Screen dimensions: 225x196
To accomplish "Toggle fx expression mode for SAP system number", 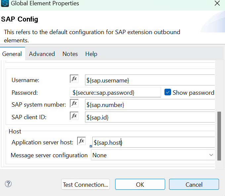I will point(74,103).
